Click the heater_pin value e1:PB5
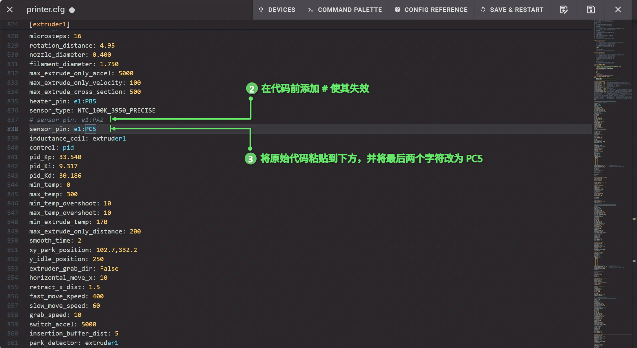This screenshot has height=348, width=637. [x=85, y=101]
